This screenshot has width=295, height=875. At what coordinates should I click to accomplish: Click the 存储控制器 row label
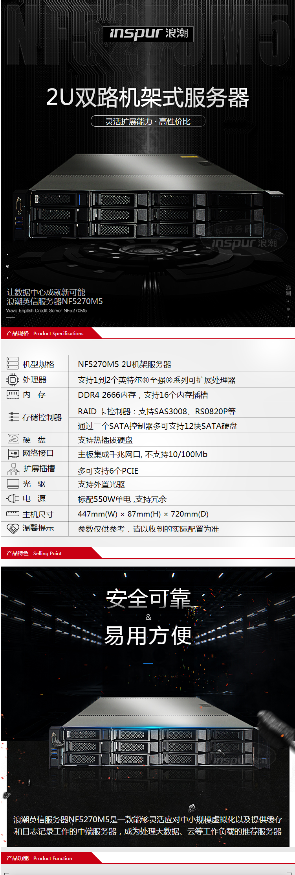pos(42,417)
